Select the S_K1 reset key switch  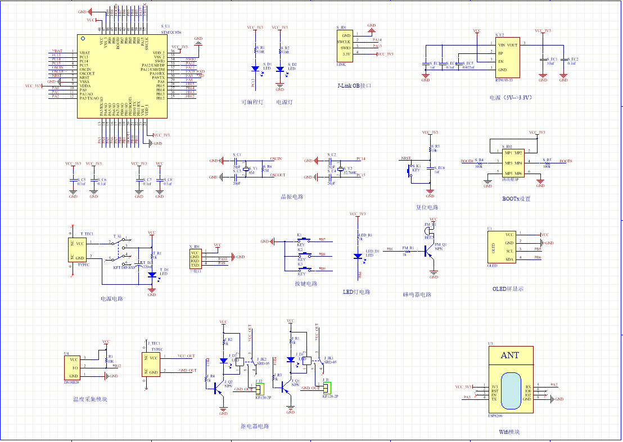click(410, 170)
